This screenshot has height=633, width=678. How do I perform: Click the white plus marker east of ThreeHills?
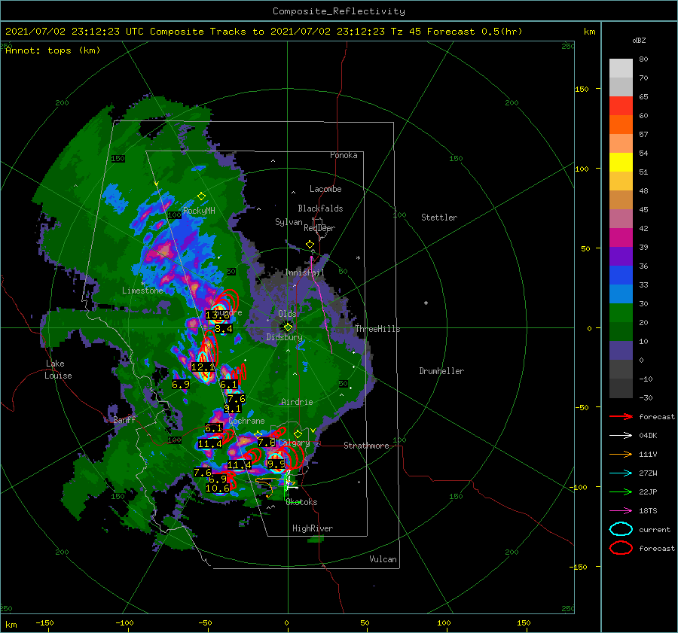click(x=426, y=303)
